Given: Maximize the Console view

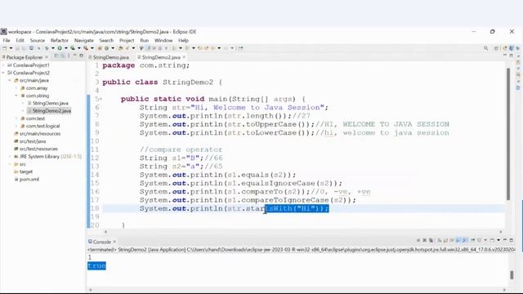Looking at the screenshot, I should (512, 240).
